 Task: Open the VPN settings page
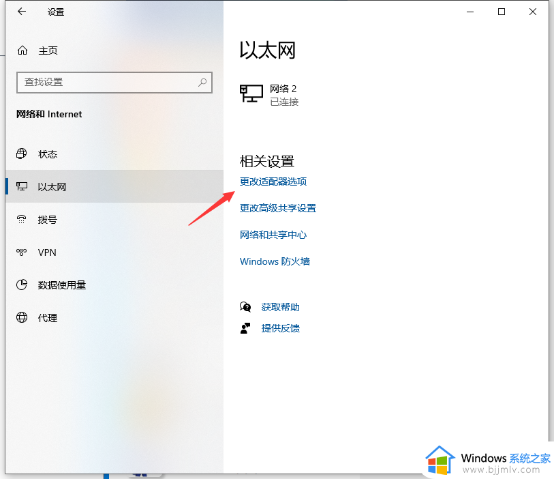tap(114, 252)
